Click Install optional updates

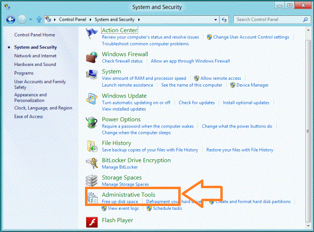click(x=246, y=103)
